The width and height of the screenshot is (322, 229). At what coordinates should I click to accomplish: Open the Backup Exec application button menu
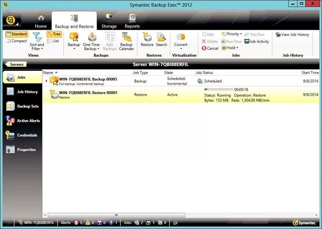12,20
